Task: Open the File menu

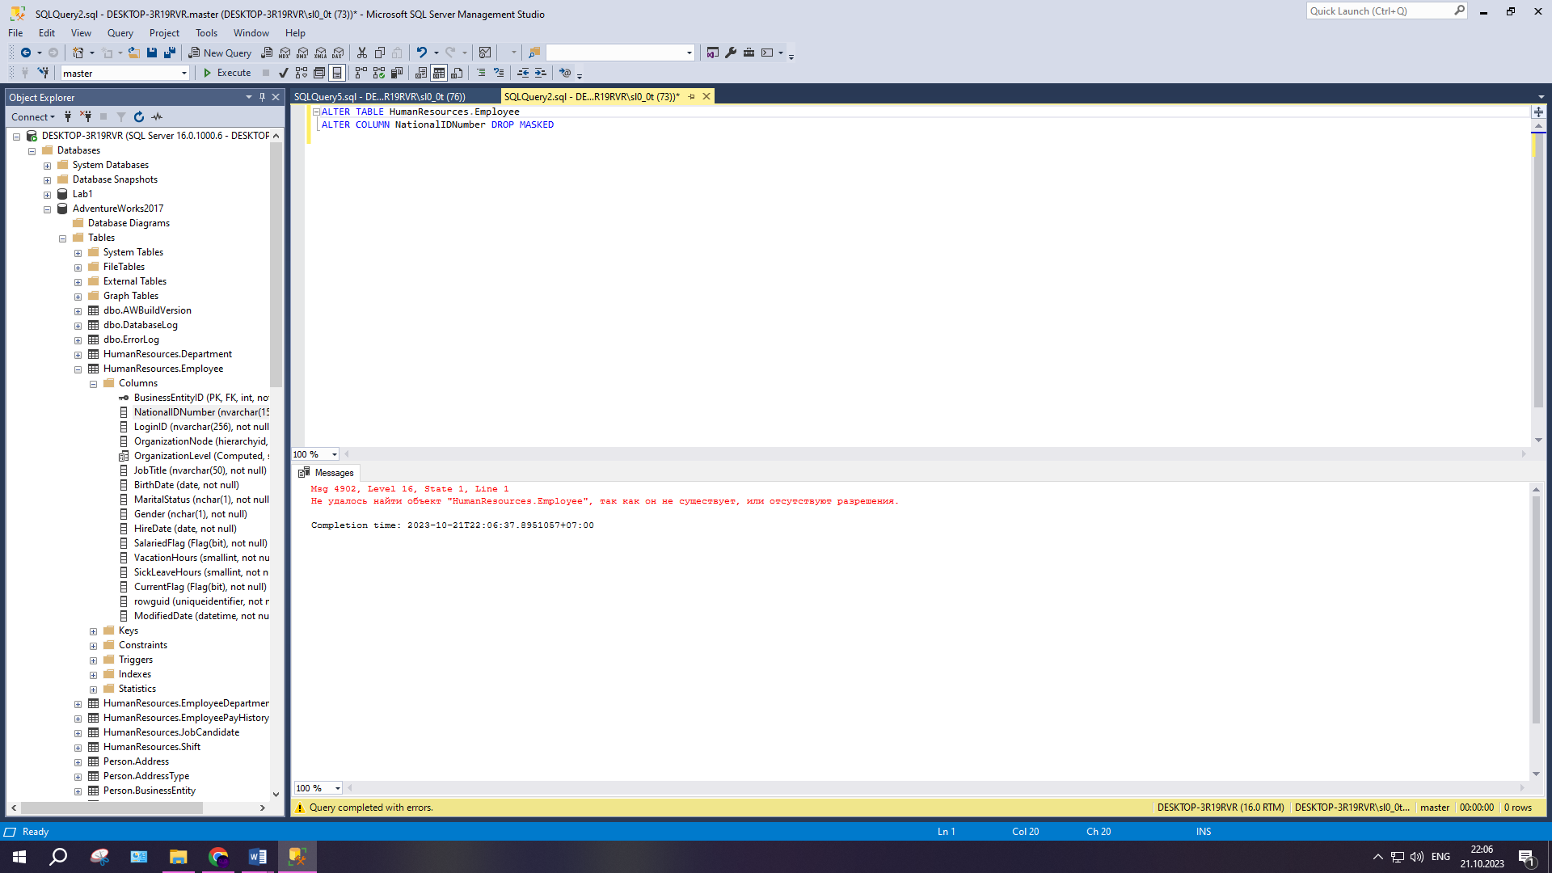Action: pos(15,33)
